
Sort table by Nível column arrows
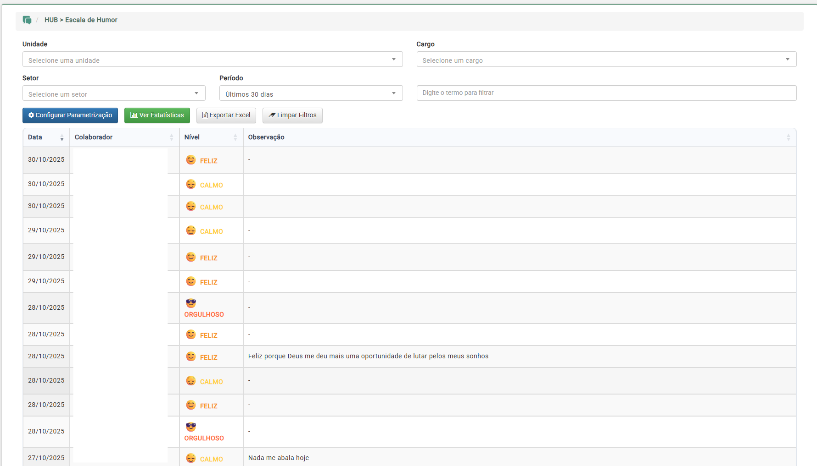[x=235, y=137]
